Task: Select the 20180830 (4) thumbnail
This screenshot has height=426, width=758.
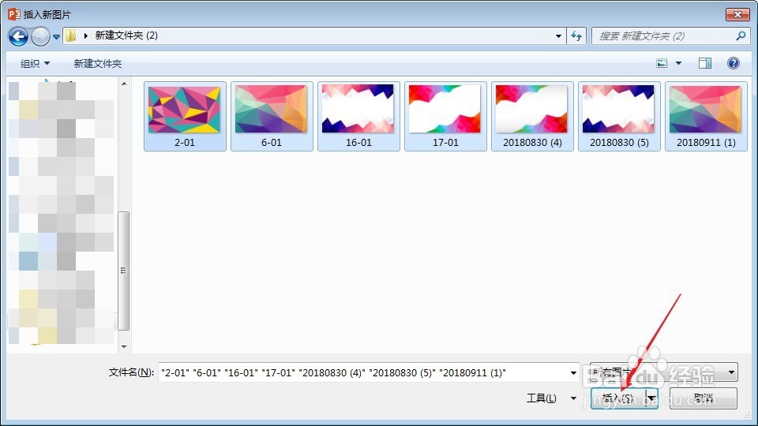Action: (532, 117)
